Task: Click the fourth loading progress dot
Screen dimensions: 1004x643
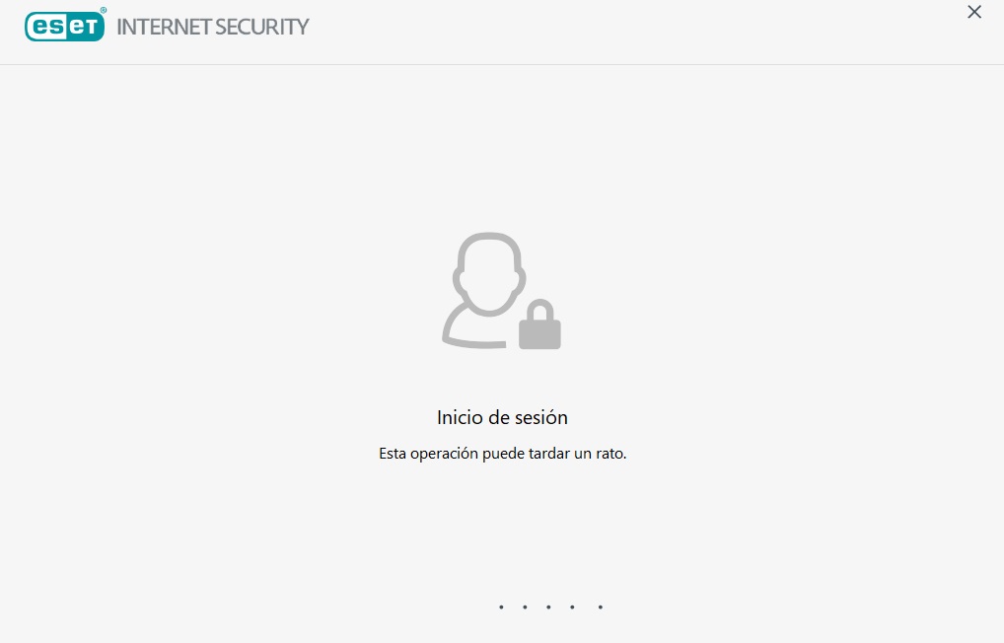Action: point(572,607)
